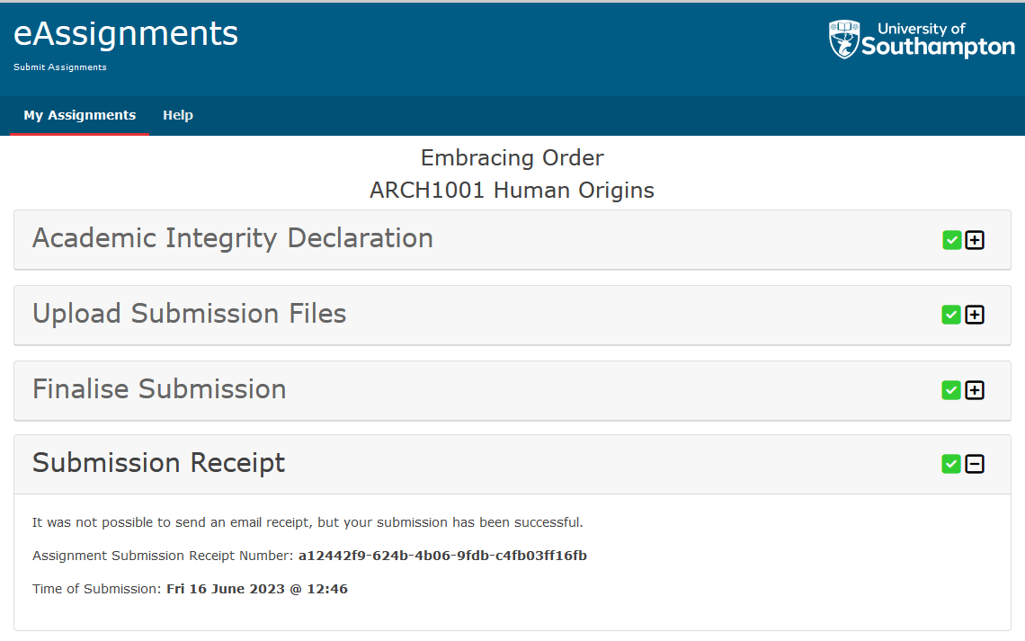Image resolution: width=1025 pixels, height=641 pixels.
Task: Click the green checkmark beside Submission Receipt
Action: click(951, 464)
